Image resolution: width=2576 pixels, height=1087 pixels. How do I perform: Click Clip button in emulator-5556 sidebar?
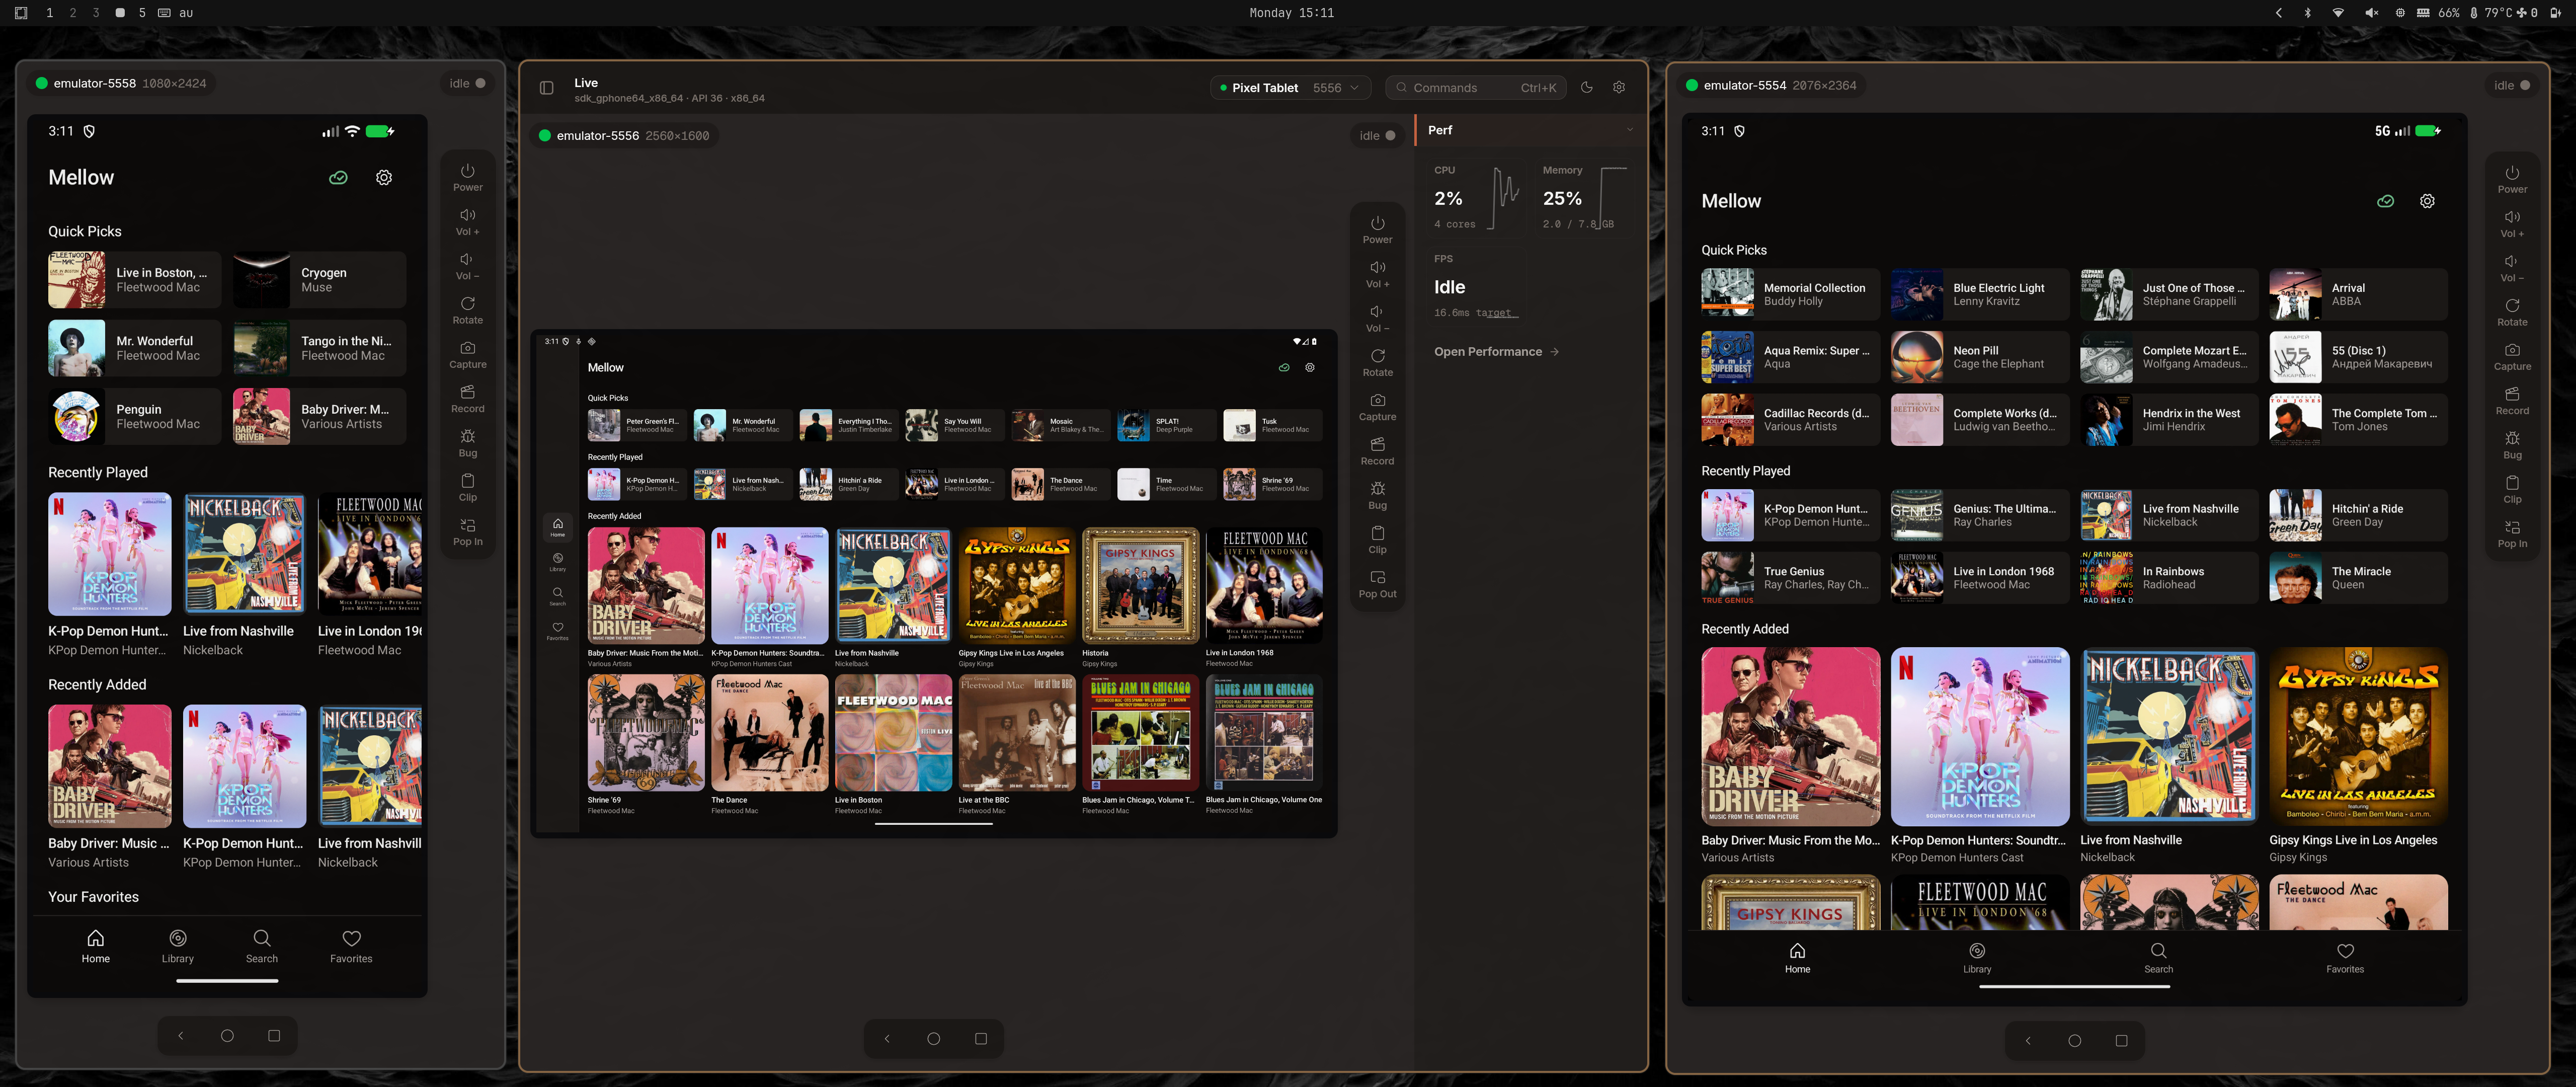(1377, 539)
